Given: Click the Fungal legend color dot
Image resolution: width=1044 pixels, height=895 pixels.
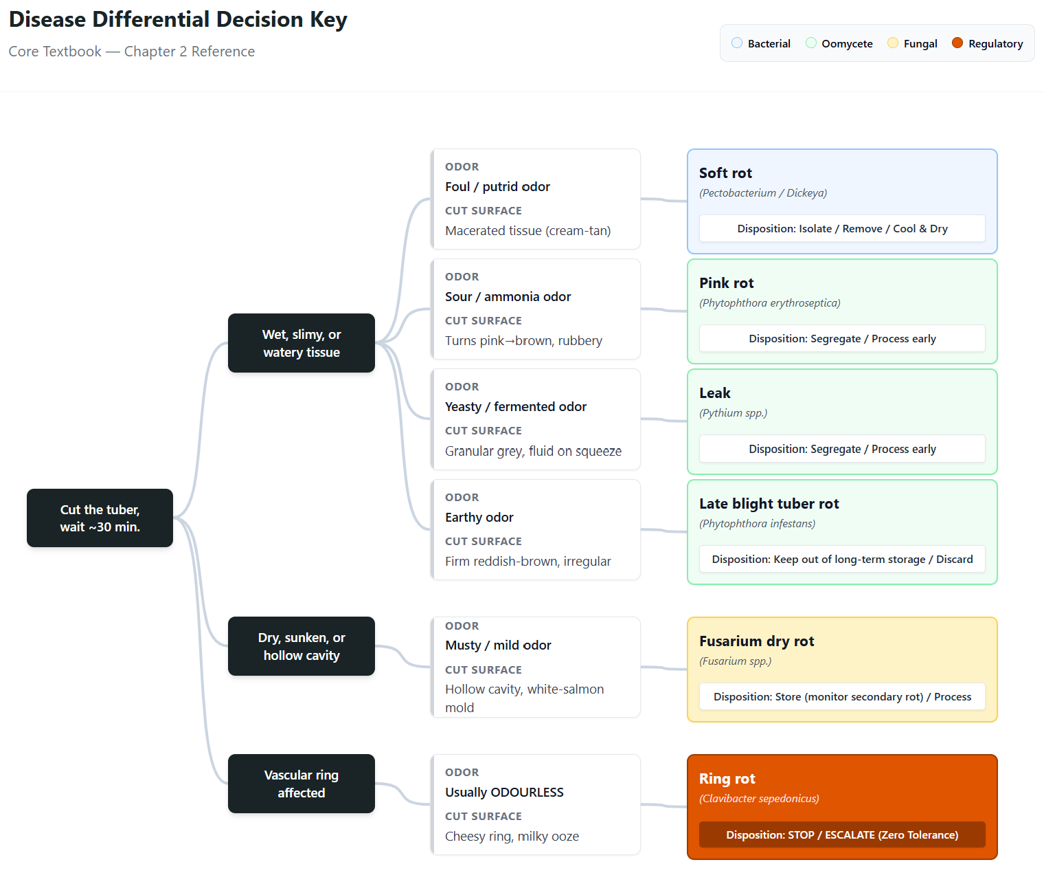Looking at the screenshot, I should (893, 43).
